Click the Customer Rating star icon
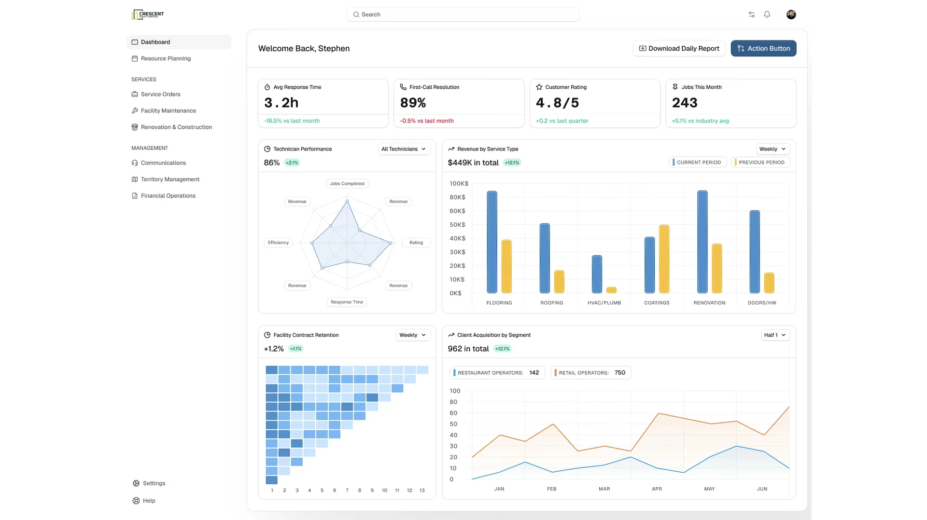The height and width of the screenshot is (520, 927). (x=539, y=87)
